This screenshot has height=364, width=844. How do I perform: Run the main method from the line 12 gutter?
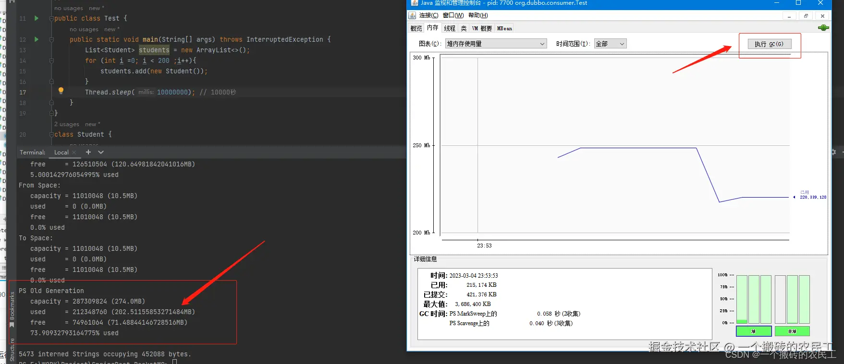37,39
